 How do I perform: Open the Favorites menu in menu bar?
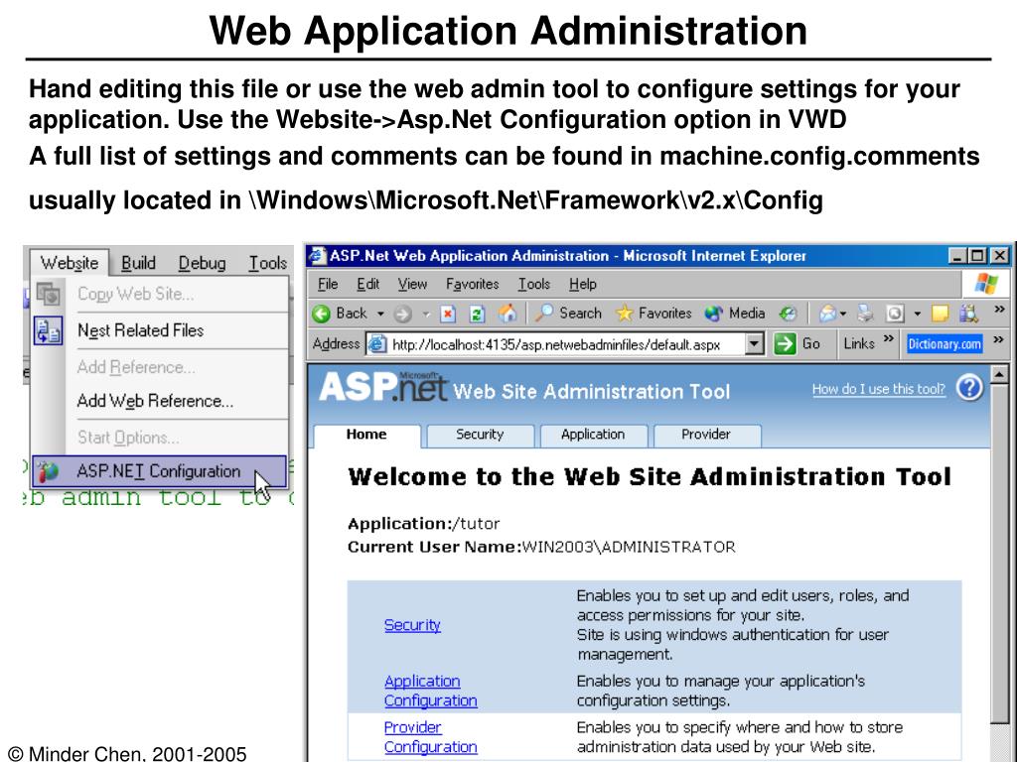472,284
